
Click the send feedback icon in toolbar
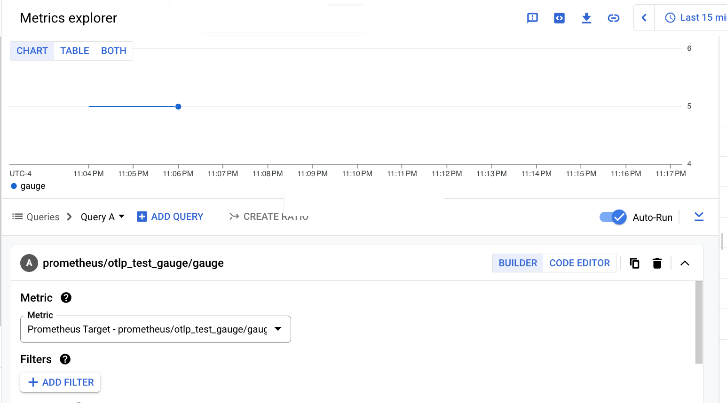point(532,17)
